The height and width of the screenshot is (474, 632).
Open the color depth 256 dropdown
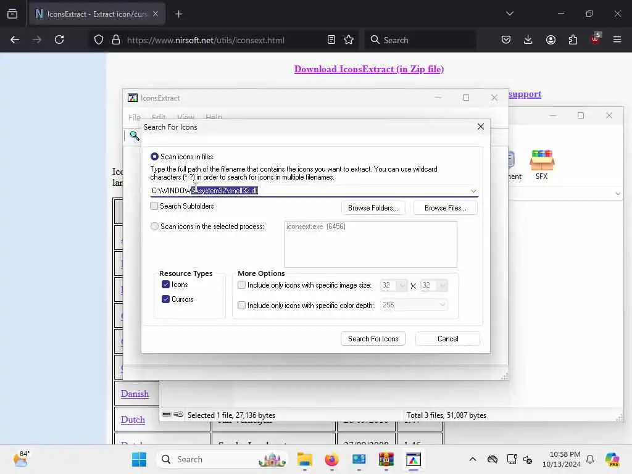[414, 305]
